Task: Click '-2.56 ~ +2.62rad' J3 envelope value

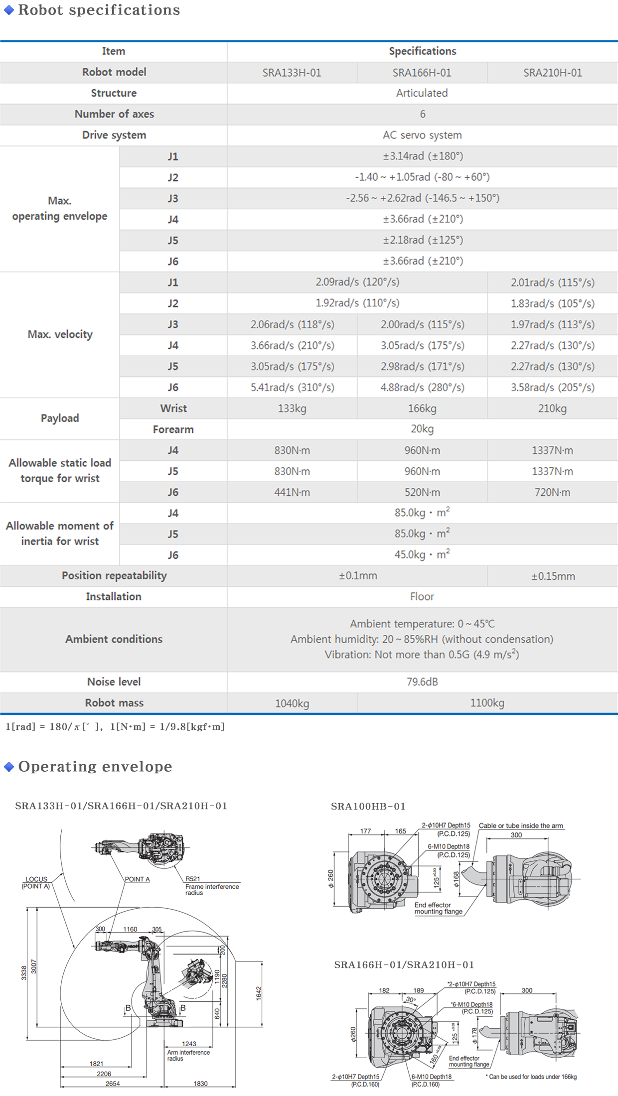Action: point(423,198)
